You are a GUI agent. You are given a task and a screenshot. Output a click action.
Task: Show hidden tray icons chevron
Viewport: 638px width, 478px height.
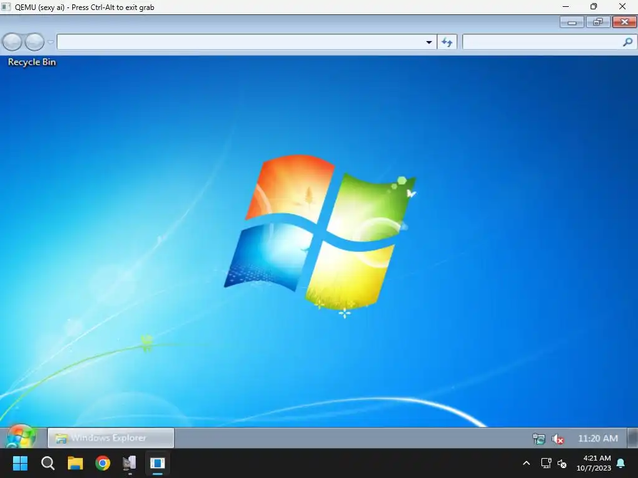point(526,463)
